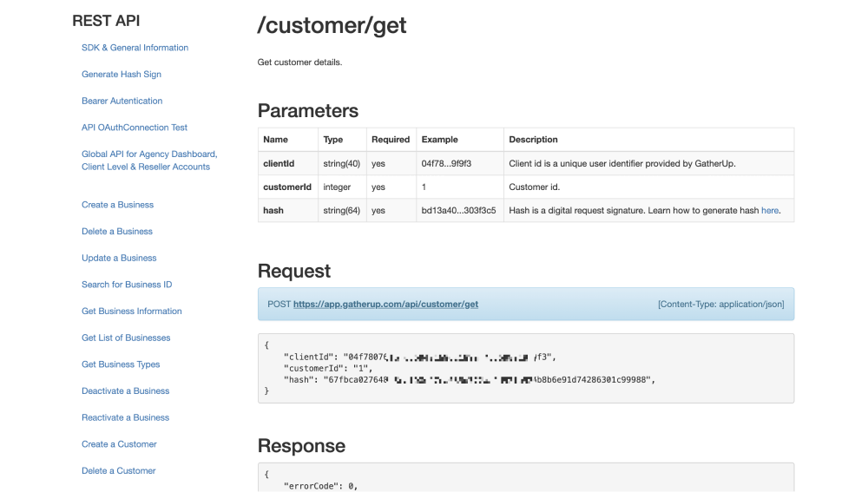Open Global API for Agency Dashboard link

tap(149, 154)
